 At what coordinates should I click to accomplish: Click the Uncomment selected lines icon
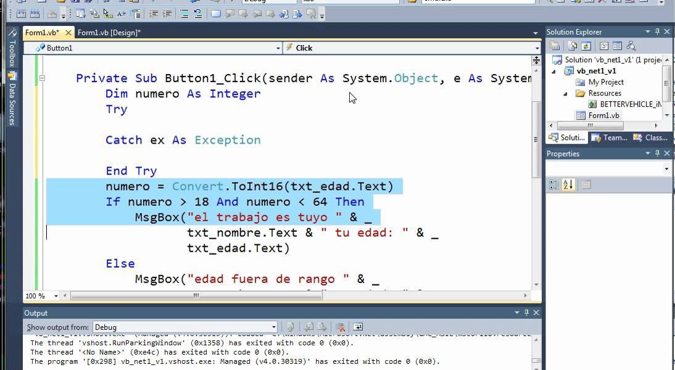(198, 14)
